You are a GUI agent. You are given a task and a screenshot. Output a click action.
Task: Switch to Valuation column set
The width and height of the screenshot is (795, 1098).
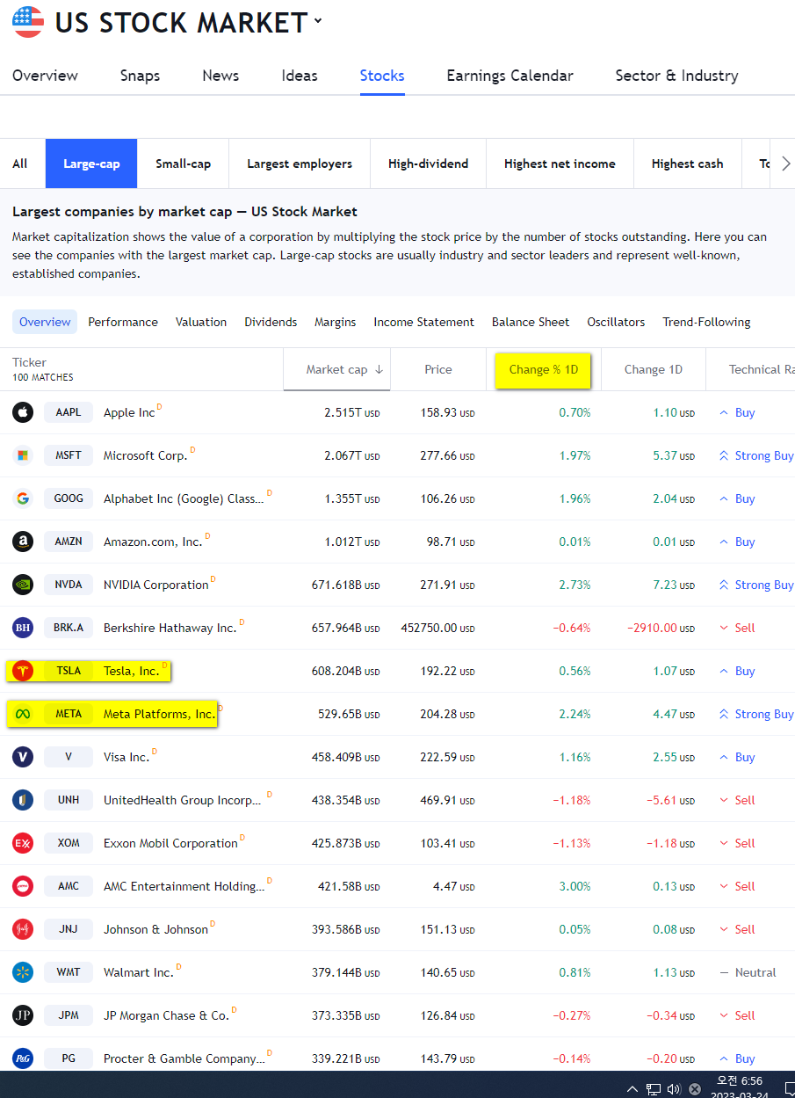coord(201,322)
